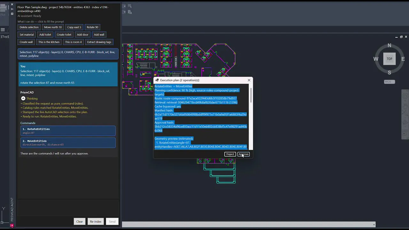Image resolution: width=409 pixels, height=230 pixels.
Task: Click N on the ViewCube compass
Action: click(389, 45)
